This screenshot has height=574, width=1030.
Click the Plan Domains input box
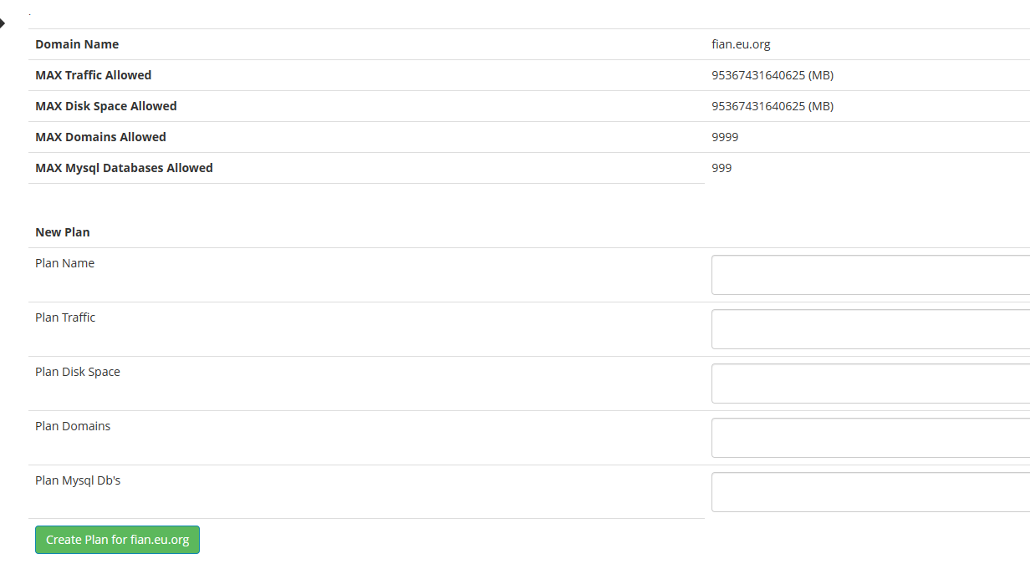click(x=869, y=438)
